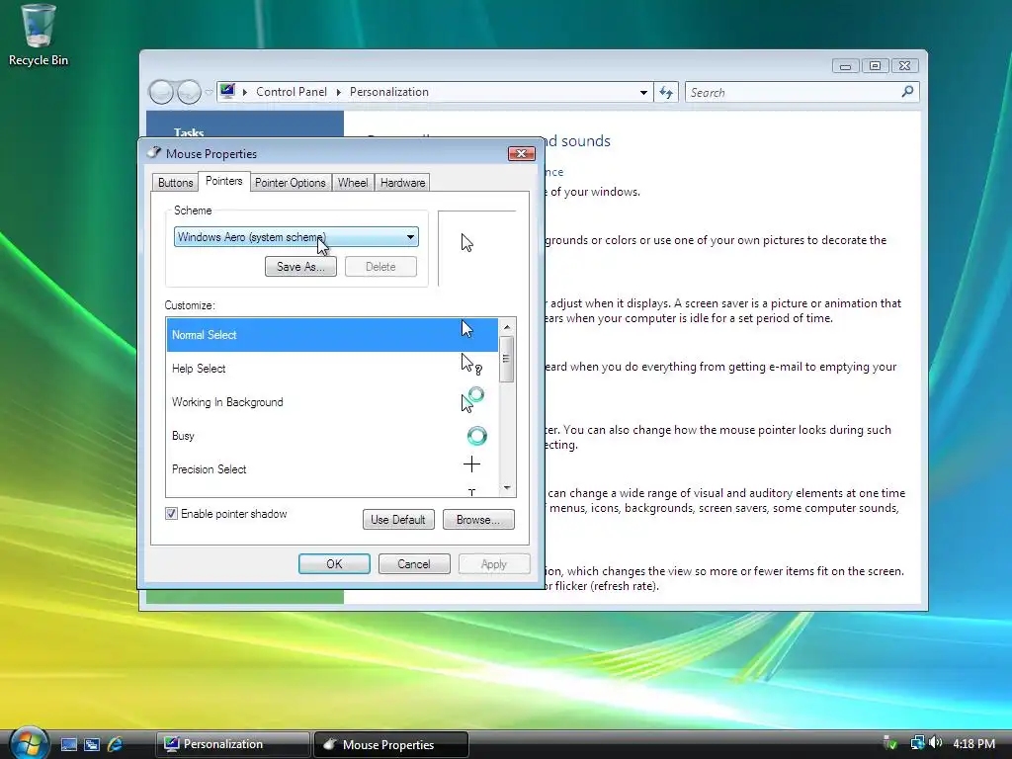
Task: Switch to the Buttons tab
Action: pyautogui.click(x=176, y=183)
